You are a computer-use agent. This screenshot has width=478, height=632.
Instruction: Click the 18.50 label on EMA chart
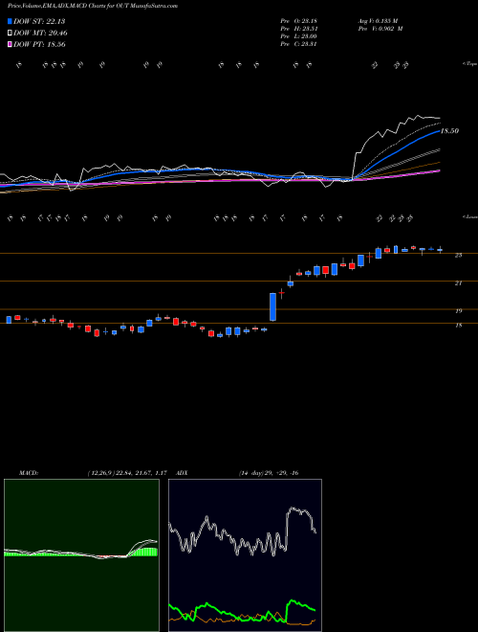tap(449, 131)
